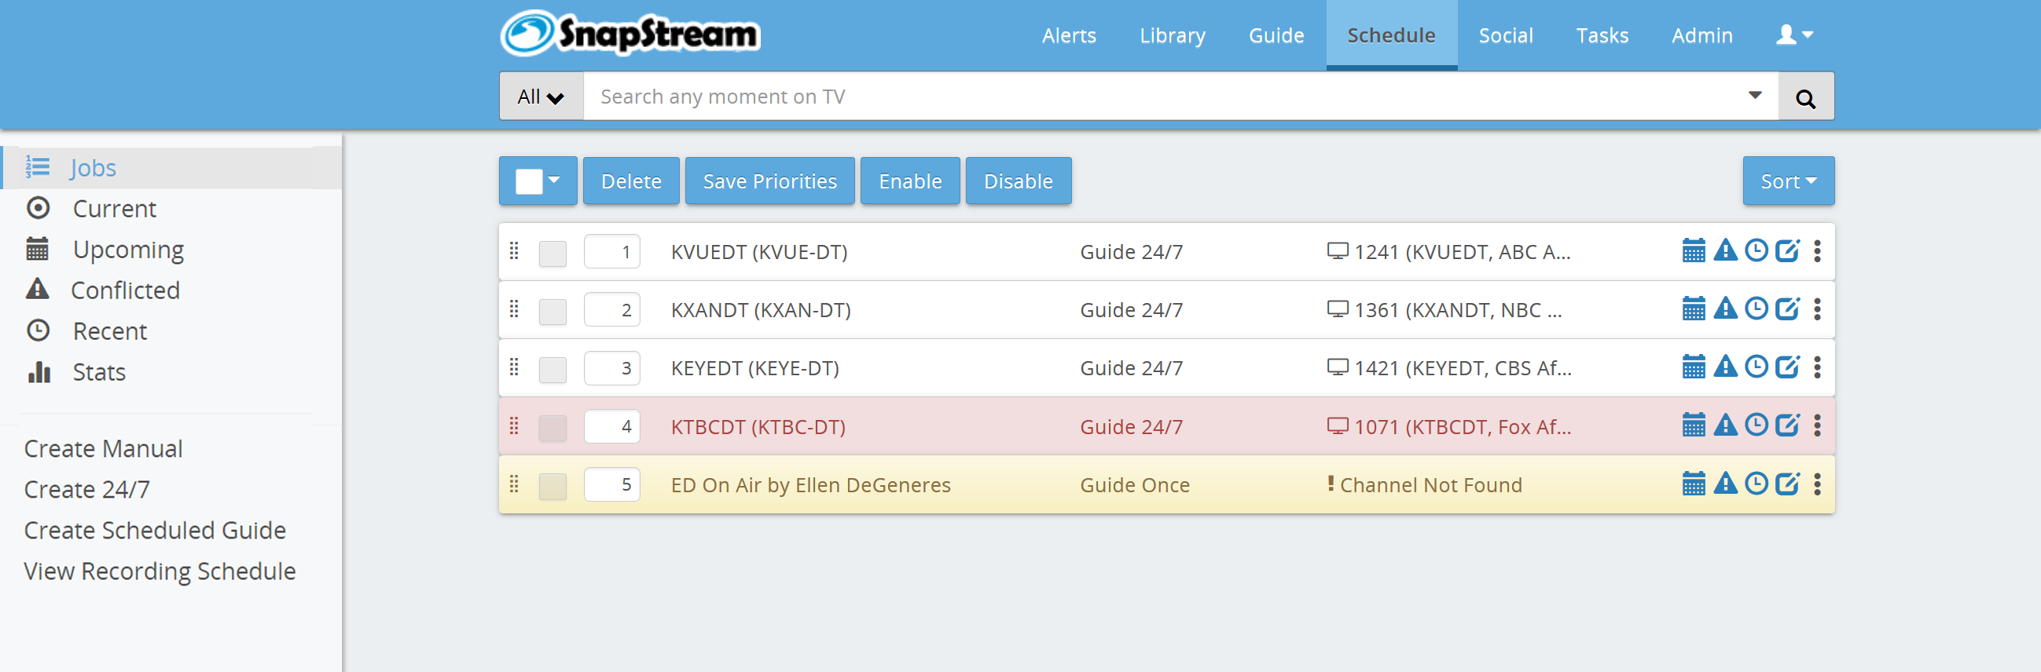Open more options for KXANDT job
The width and height of the screenshot is (2041, 672).
tap(1818, 309)
